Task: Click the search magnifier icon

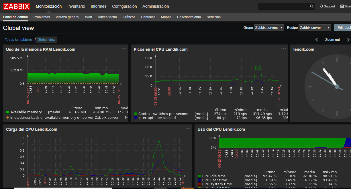Action: pyautogui.click(x=311, y=6)
